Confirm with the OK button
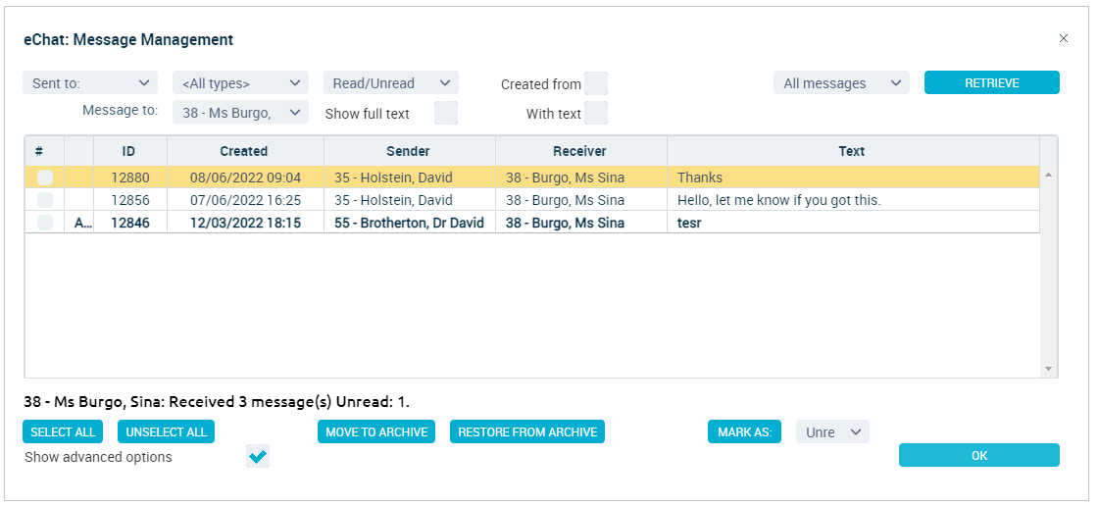 979,455
